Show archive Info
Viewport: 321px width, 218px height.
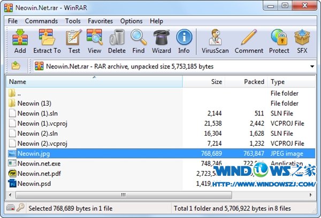[x=184, y=41]
